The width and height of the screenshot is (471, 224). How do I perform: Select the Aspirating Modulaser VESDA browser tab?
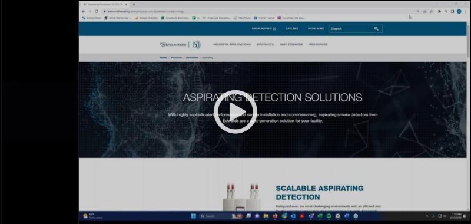click(105, 4)
